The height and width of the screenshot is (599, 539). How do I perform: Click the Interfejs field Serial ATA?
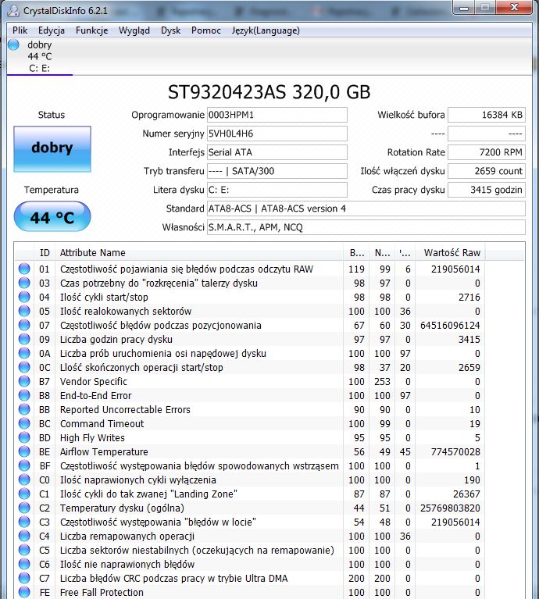277,152
